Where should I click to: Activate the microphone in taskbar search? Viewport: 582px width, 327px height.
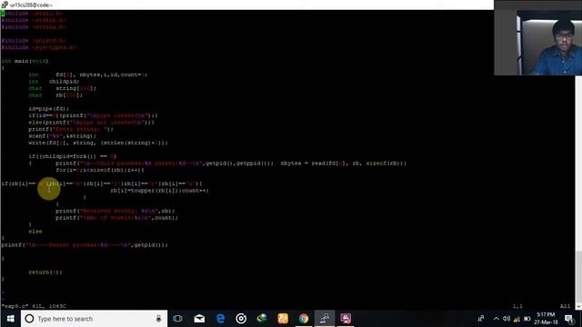pos(158,319)
